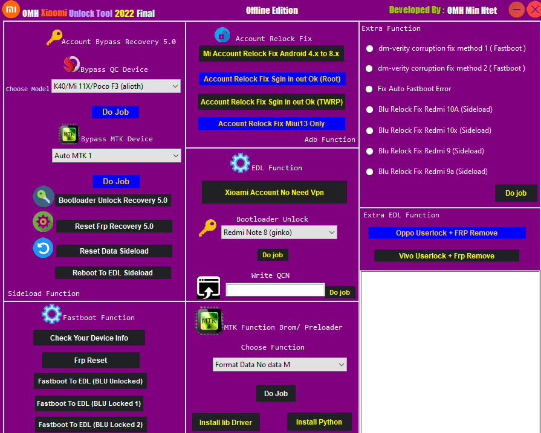
Task: Click Fastboot To EDL (BLU Locked 1)
Action: (x=89, y=403)
